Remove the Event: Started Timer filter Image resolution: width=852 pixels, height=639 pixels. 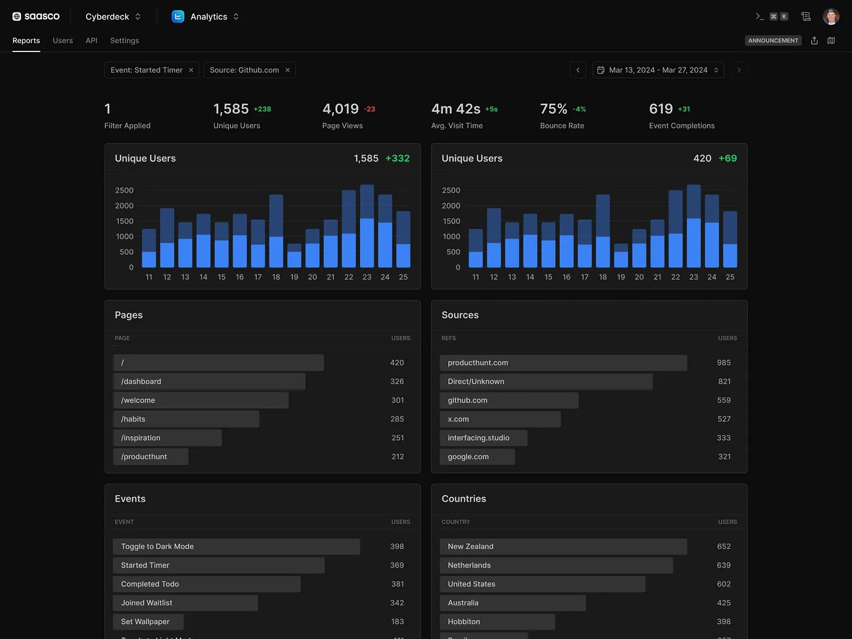click(x=191, y=70)
